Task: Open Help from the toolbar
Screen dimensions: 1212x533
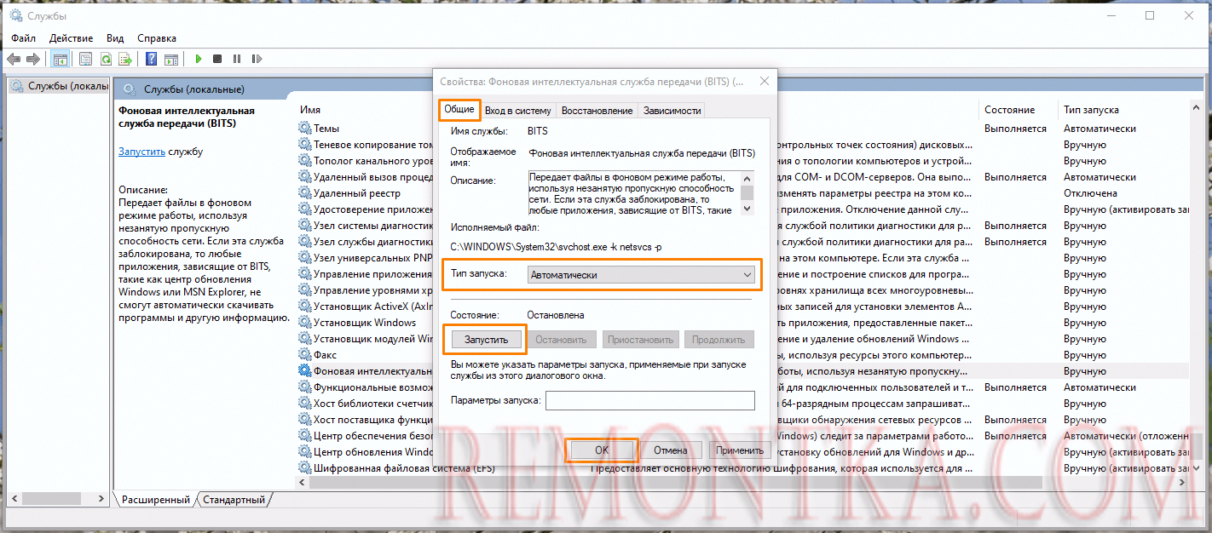Action: pyautogui.click(x=151, y=58)
